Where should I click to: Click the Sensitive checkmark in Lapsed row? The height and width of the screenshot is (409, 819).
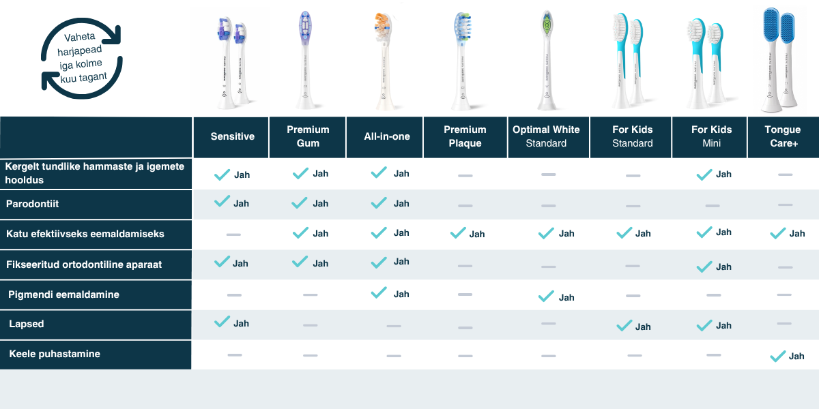[x=222, y=322]
